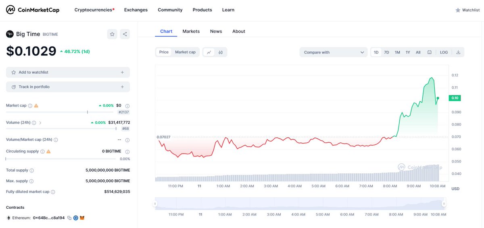Switch to the News tab
The width and height of the screenshot is (484, 228).
(216, 31)
